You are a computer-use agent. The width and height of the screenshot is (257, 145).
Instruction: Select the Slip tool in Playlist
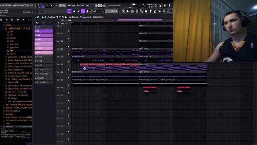(x=54, y=17)
